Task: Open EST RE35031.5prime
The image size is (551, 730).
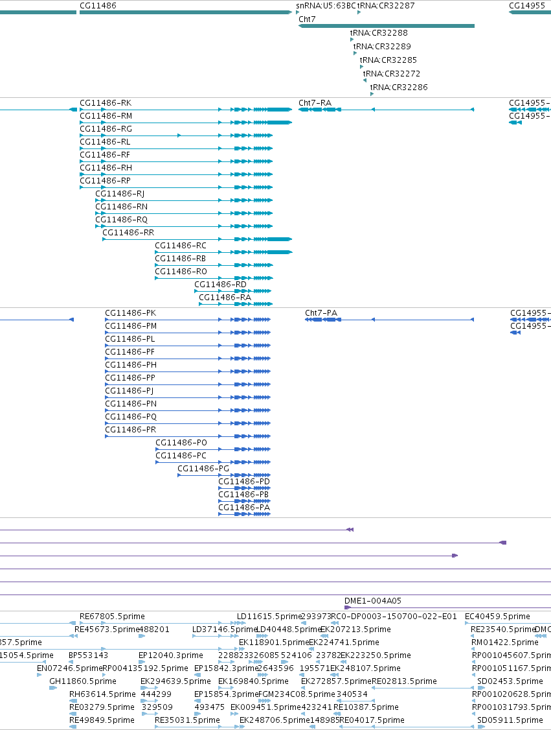Action: tap(187, 720)
